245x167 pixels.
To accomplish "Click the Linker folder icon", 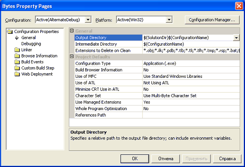I will 17,50.
